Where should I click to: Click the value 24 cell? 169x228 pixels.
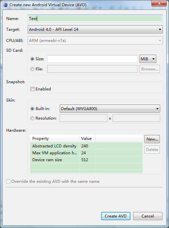(x=87, y=153)
